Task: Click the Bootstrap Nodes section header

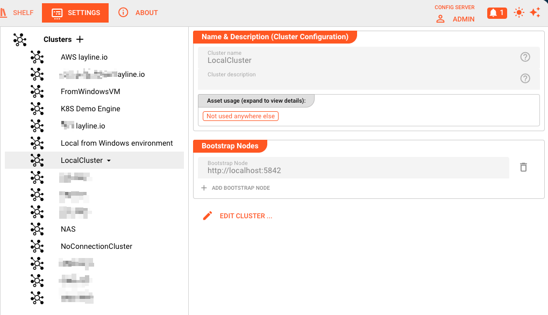Action: pos(230,146)
